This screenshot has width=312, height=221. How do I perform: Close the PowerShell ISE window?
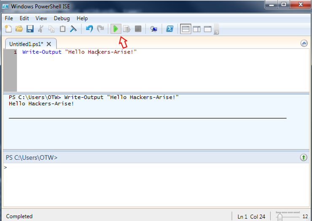click(301, 5)
